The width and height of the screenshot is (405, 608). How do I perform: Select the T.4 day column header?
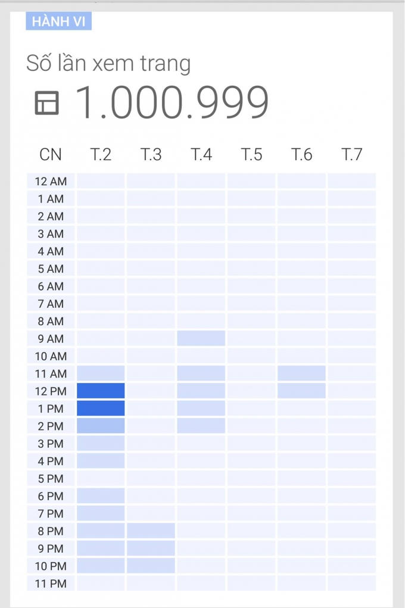201,155
